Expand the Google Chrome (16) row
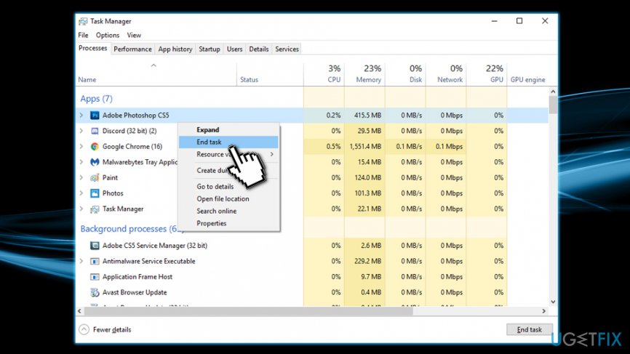This screenshot has width=630, height=354. [x=81, y=147]
